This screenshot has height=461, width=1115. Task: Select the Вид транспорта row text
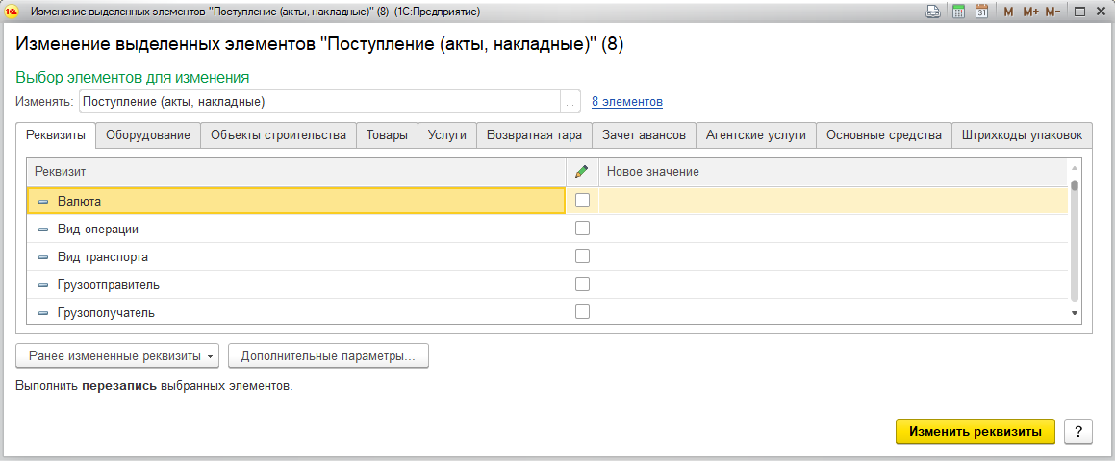coord(102,257)
